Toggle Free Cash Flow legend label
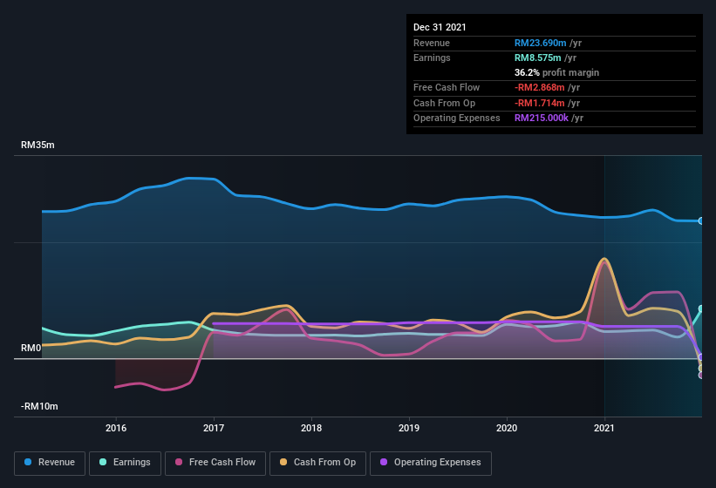 point(223,463)
